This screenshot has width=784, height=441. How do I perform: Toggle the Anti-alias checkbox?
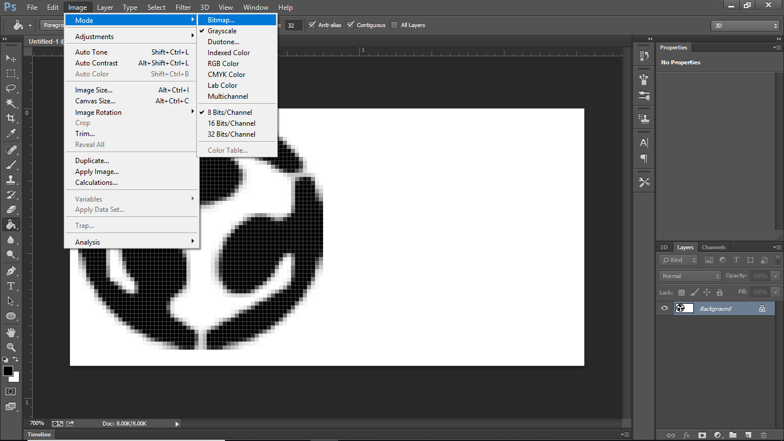[312, 25]
